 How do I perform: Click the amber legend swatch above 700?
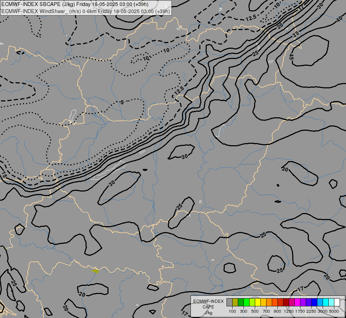point(263,302)
